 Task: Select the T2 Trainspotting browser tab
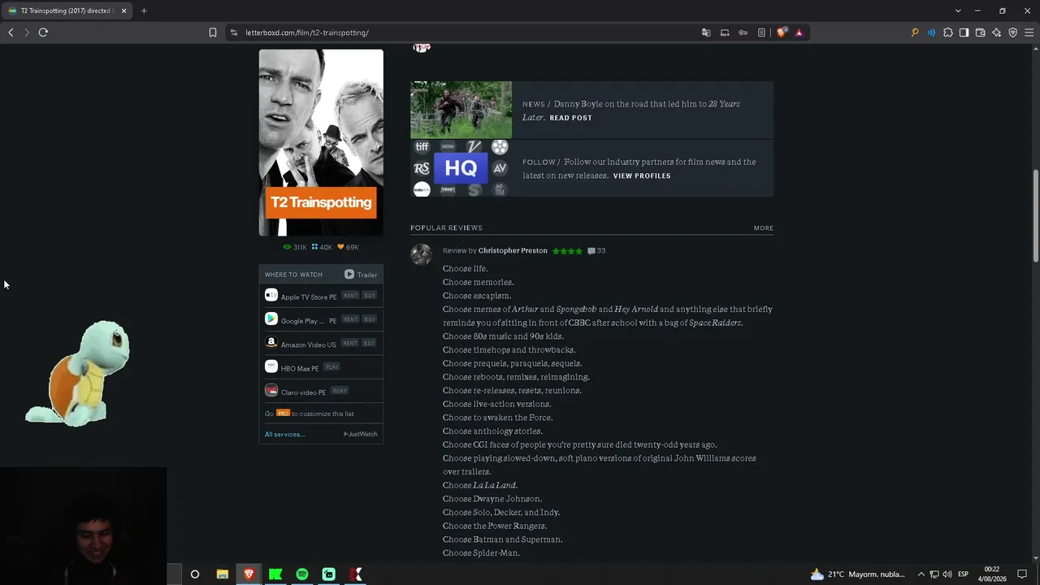(x=68, y=11)
